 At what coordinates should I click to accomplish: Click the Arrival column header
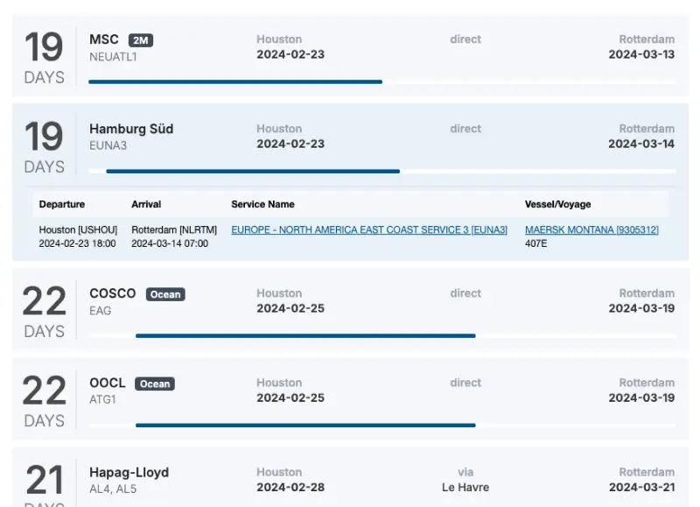point(146,204)
